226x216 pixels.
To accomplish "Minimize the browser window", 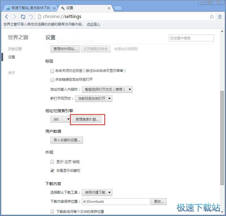I will point(202,3).
